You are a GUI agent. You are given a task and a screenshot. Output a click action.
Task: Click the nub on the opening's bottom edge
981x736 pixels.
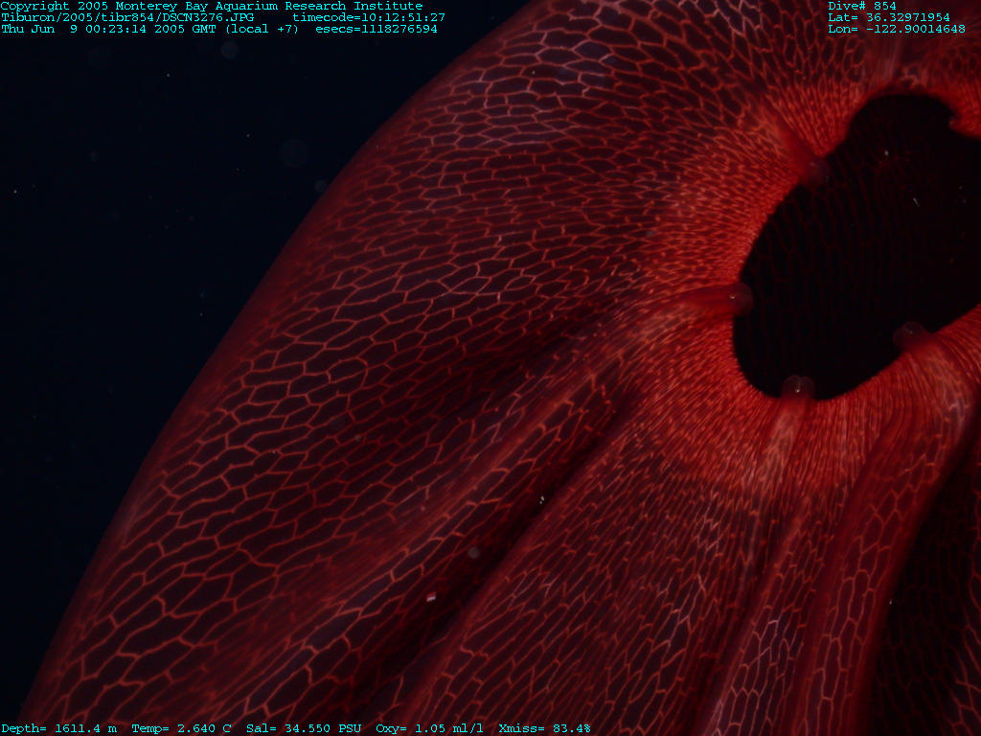coord(797,387)
